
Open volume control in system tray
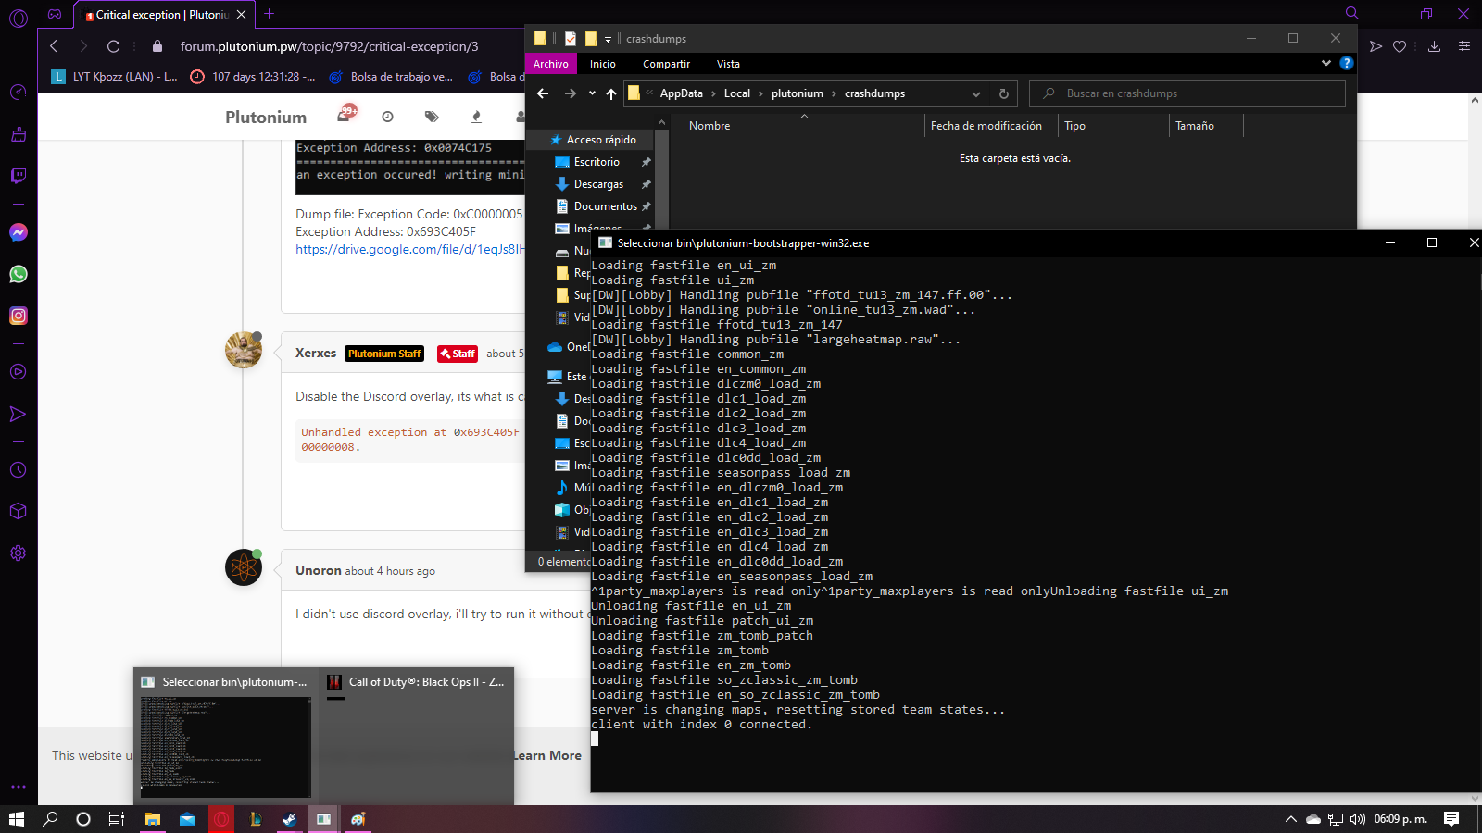pos(1358,819)
